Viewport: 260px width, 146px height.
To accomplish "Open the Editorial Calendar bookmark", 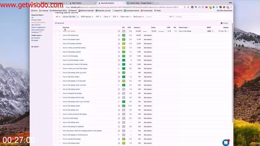I will 86,11.
